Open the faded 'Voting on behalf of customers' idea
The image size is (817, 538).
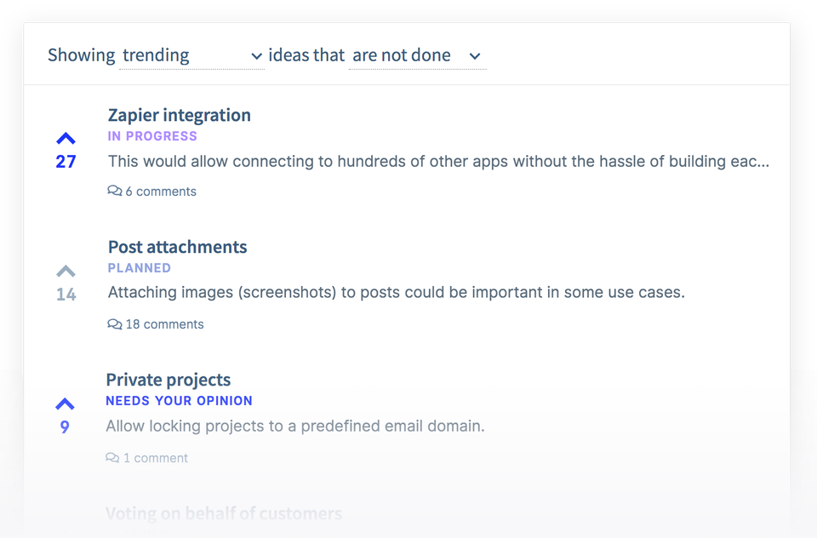click(x=223, y=513)
